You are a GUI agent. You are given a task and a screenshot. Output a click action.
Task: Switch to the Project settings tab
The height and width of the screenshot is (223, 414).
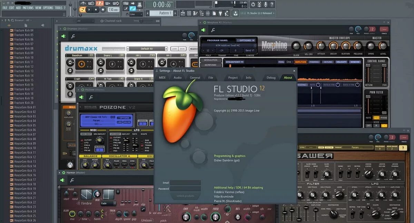click(x=233, y=78)
